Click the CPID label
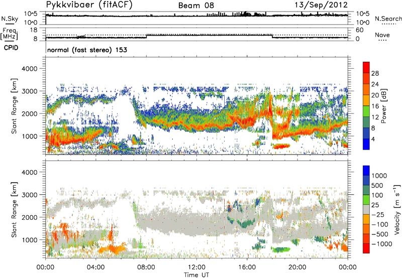402x278 pixels. 11,48
